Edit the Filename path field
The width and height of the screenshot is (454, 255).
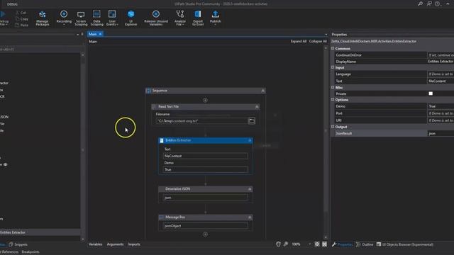[x=201, y=121]
